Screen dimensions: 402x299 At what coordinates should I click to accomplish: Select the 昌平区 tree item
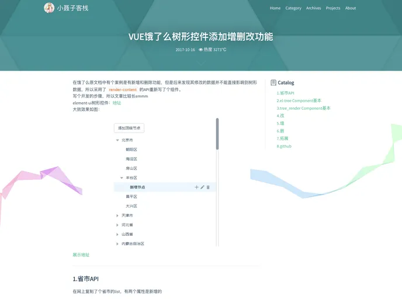(x=131, y=197)
